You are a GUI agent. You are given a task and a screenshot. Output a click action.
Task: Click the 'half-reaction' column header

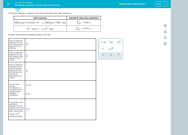(x=40, y=18)
